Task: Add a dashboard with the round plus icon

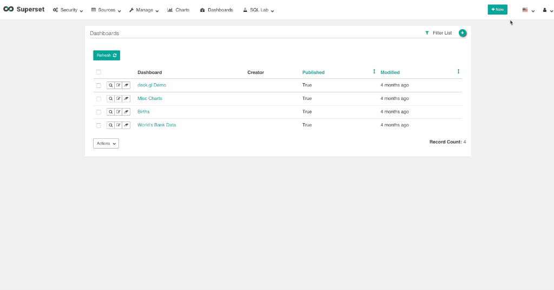Action: pos(462,33)
